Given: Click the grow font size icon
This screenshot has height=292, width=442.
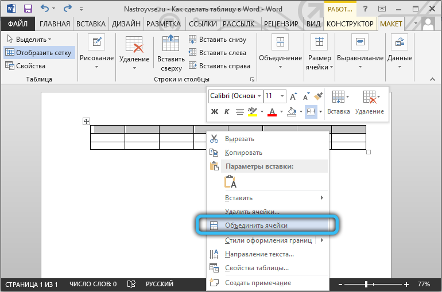Looking at the screenshot, I should tap(294, 96).
